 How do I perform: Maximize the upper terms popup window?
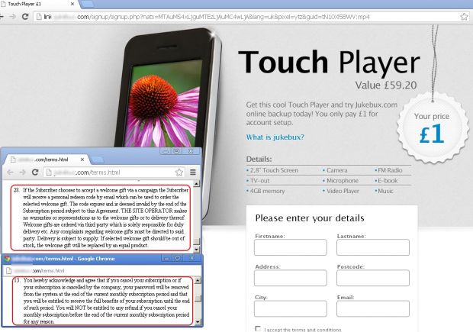point(176,151)
